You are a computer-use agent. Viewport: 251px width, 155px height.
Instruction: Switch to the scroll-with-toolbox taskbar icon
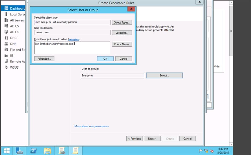[62, 151]
